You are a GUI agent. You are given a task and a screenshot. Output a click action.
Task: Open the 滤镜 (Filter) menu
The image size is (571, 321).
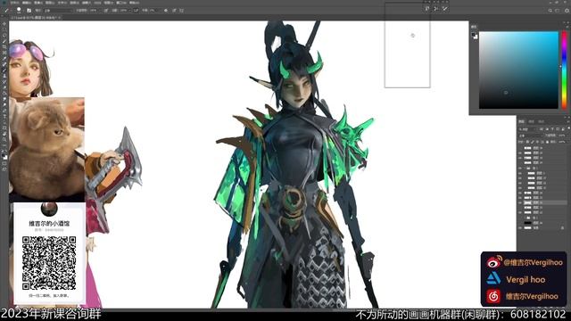coord(87,3)
